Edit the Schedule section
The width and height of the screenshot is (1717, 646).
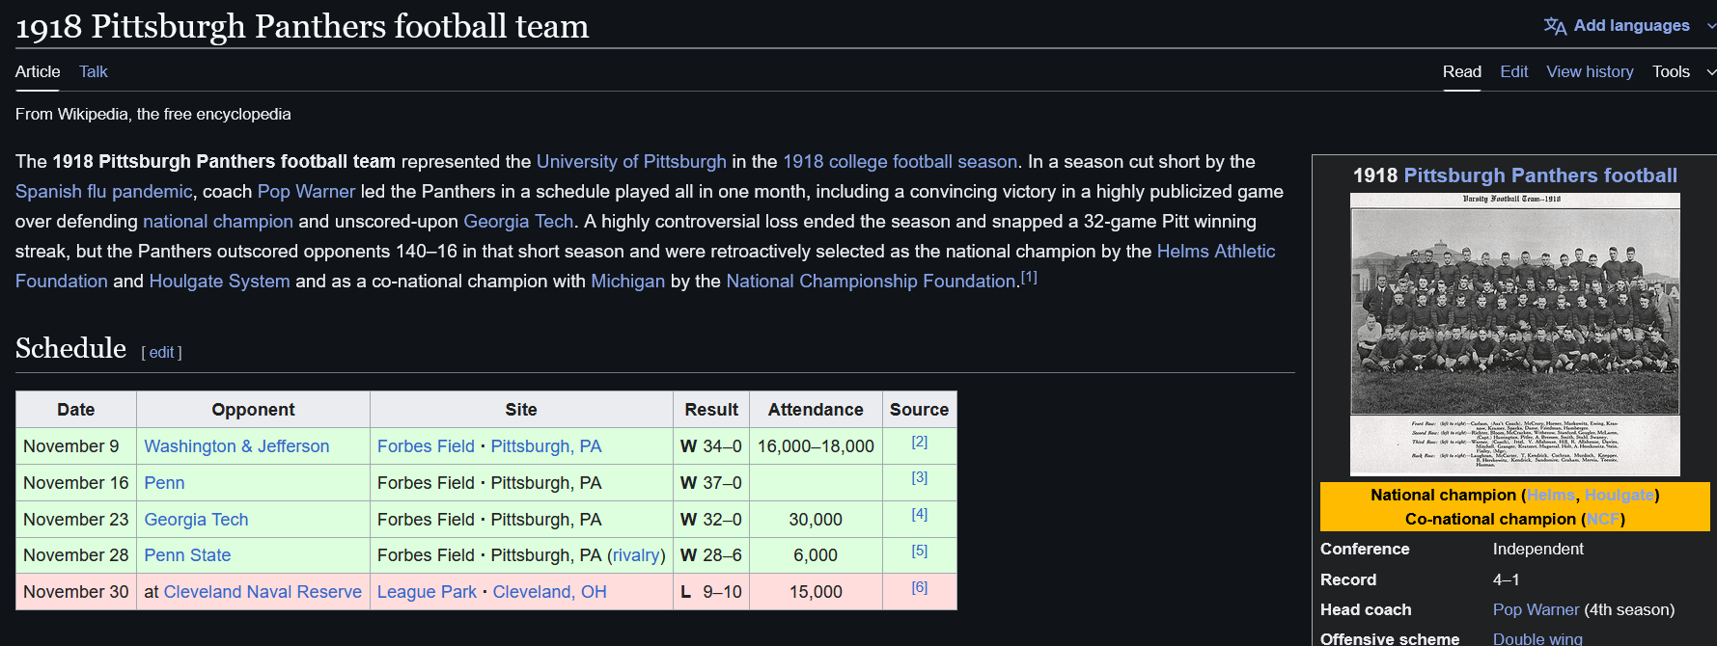click(161, 353)
